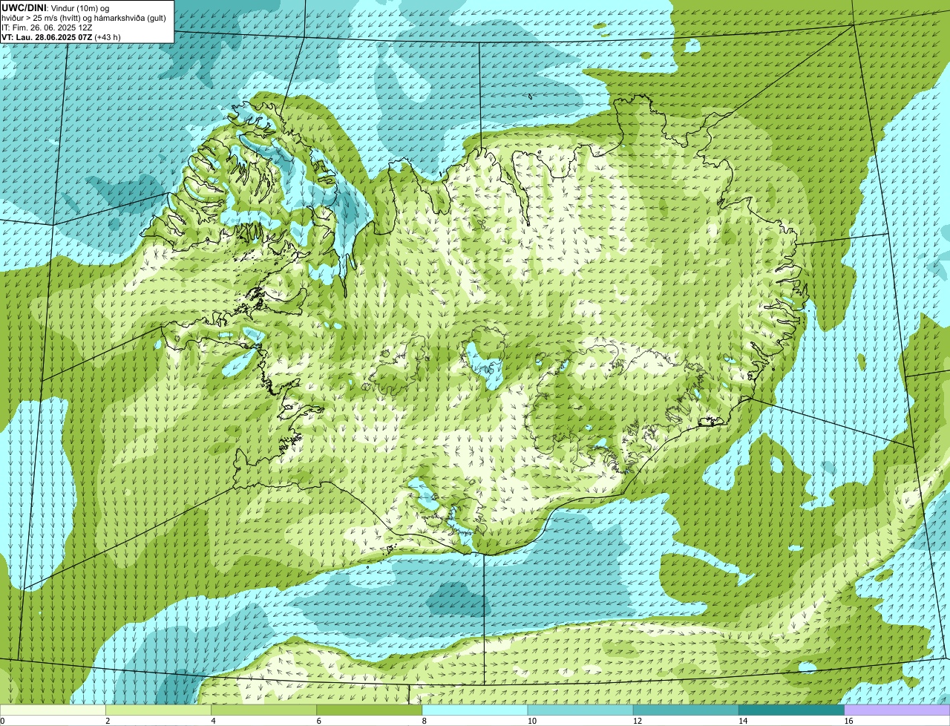
Task: Click the olive green 6–8 m/s legend swatch
Action: click(x=370, y=710)
